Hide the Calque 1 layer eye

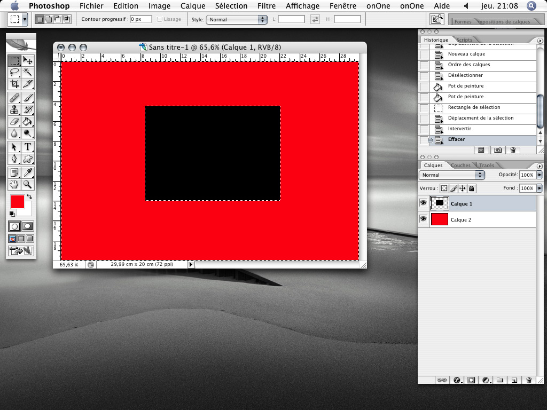[x=423, y=203]
